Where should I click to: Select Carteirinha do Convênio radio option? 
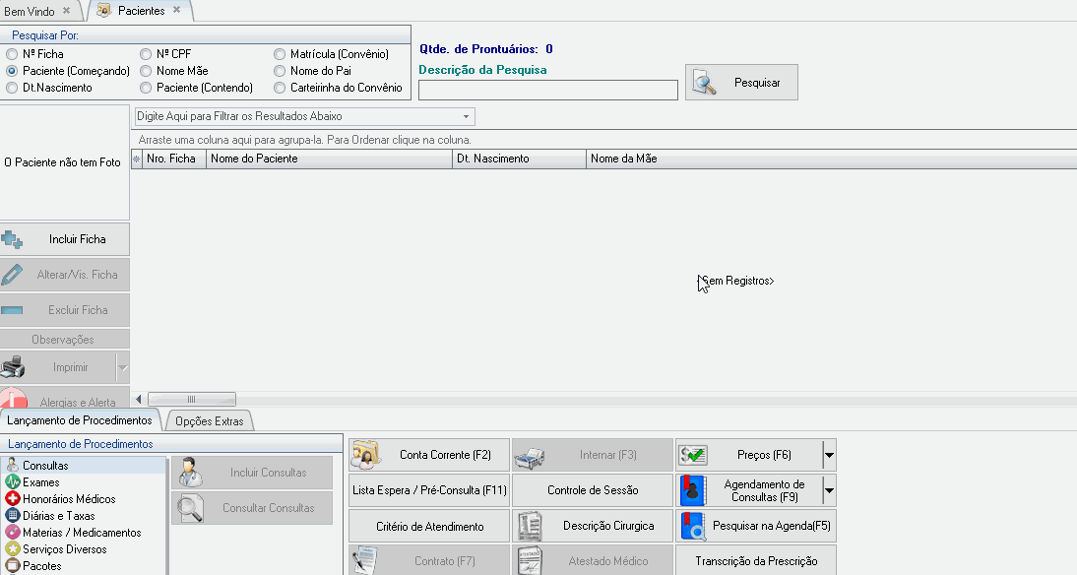point(280,88)
